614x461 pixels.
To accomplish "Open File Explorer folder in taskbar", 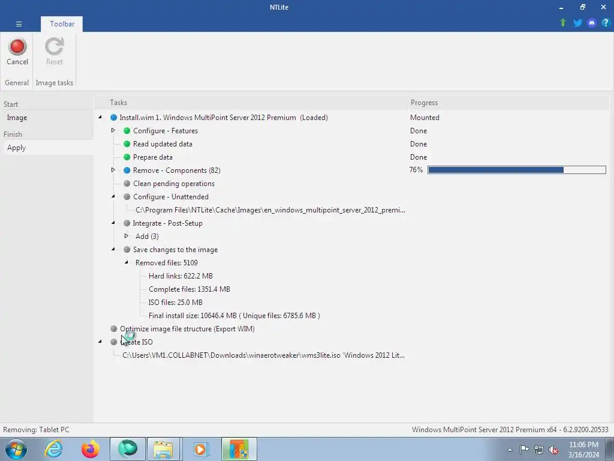I will 163,449.
